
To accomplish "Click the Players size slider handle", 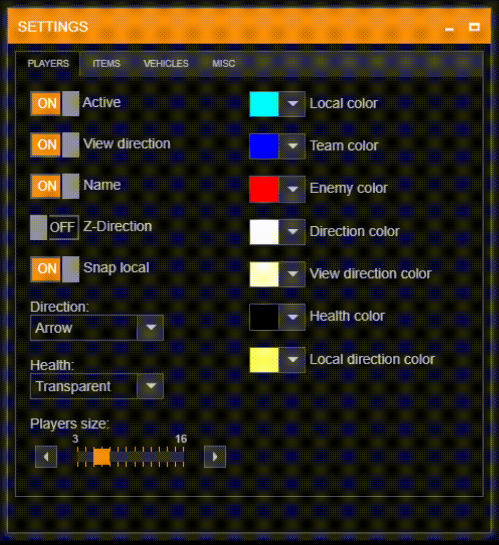I will pos(102,457).
